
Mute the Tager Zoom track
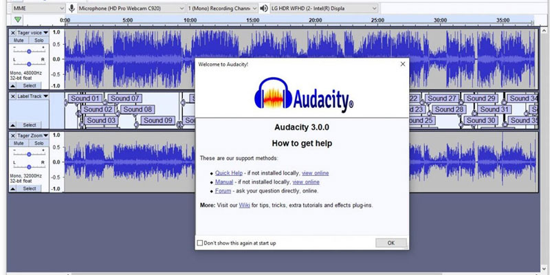19,143
